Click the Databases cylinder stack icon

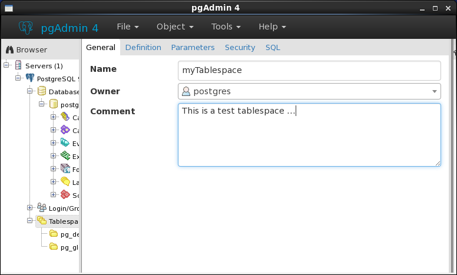[42, 91]
